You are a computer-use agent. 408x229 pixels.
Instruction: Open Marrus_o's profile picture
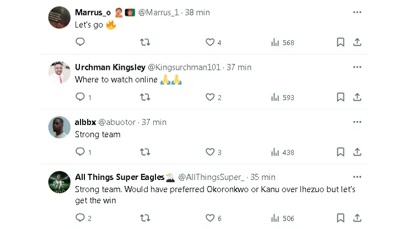pos(58,18)
